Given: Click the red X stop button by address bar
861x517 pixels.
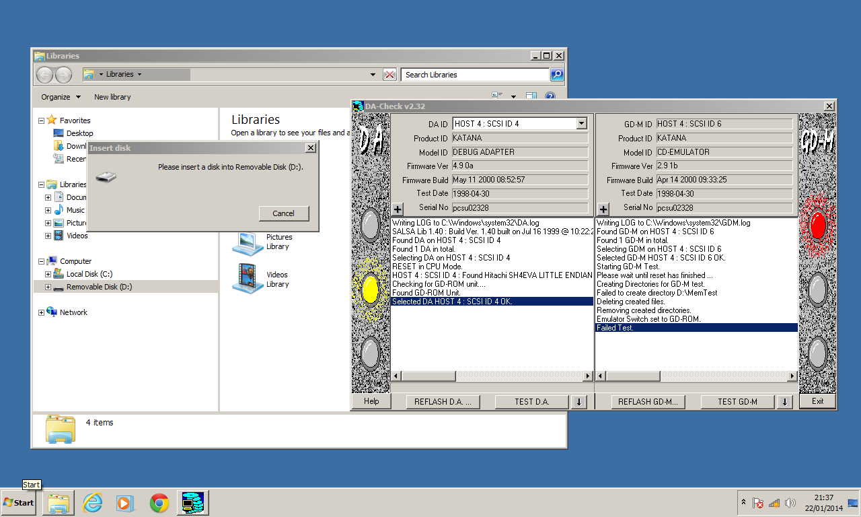Looking at the screenshot, I should 389,75.
